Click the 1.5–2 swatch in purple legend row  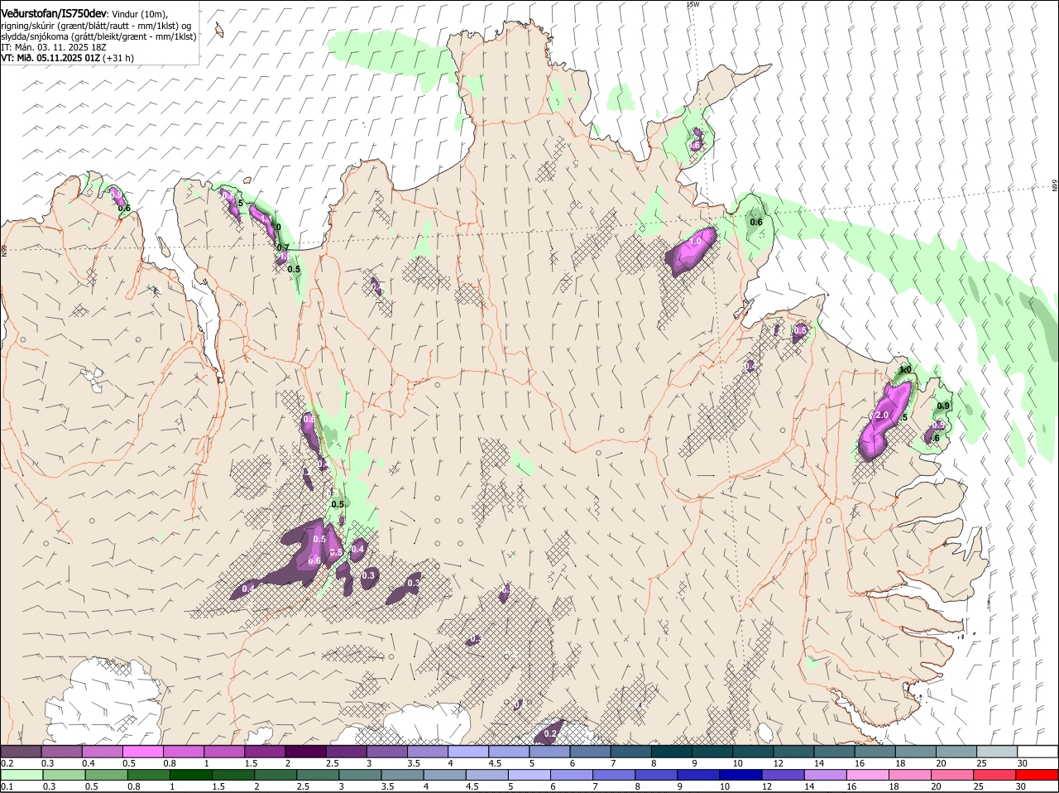coord(265,751)
